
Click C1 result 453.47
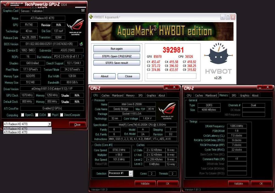156,62
